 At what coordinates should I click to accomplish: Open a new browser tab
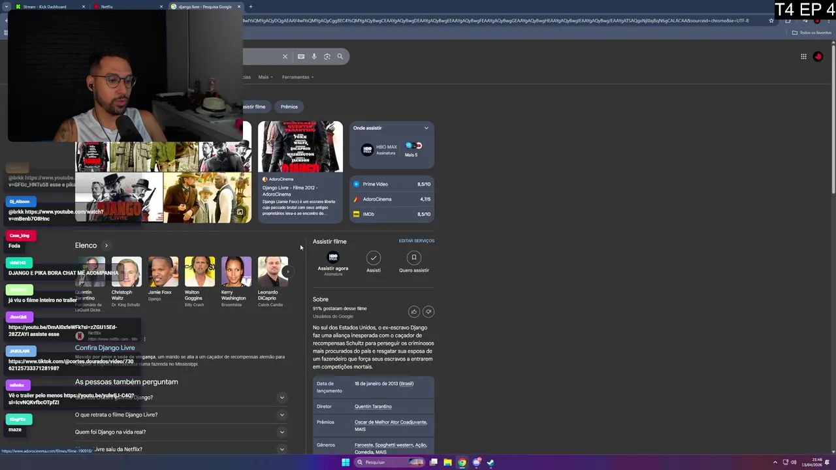click(251, 7)
